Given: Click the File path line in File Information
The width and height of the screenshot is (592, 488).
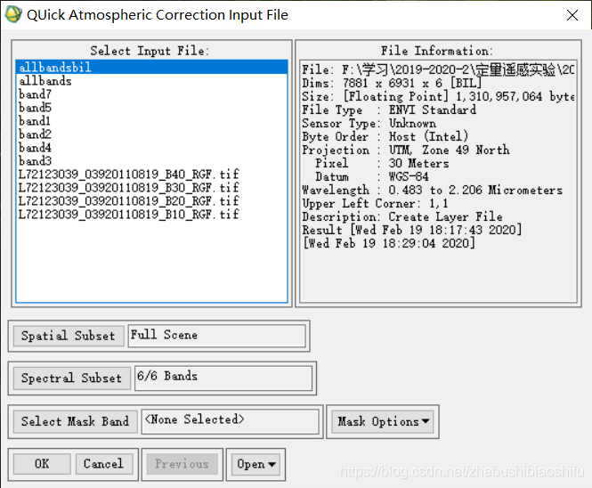Looking at the screenshot, I should tap(438, 69).
